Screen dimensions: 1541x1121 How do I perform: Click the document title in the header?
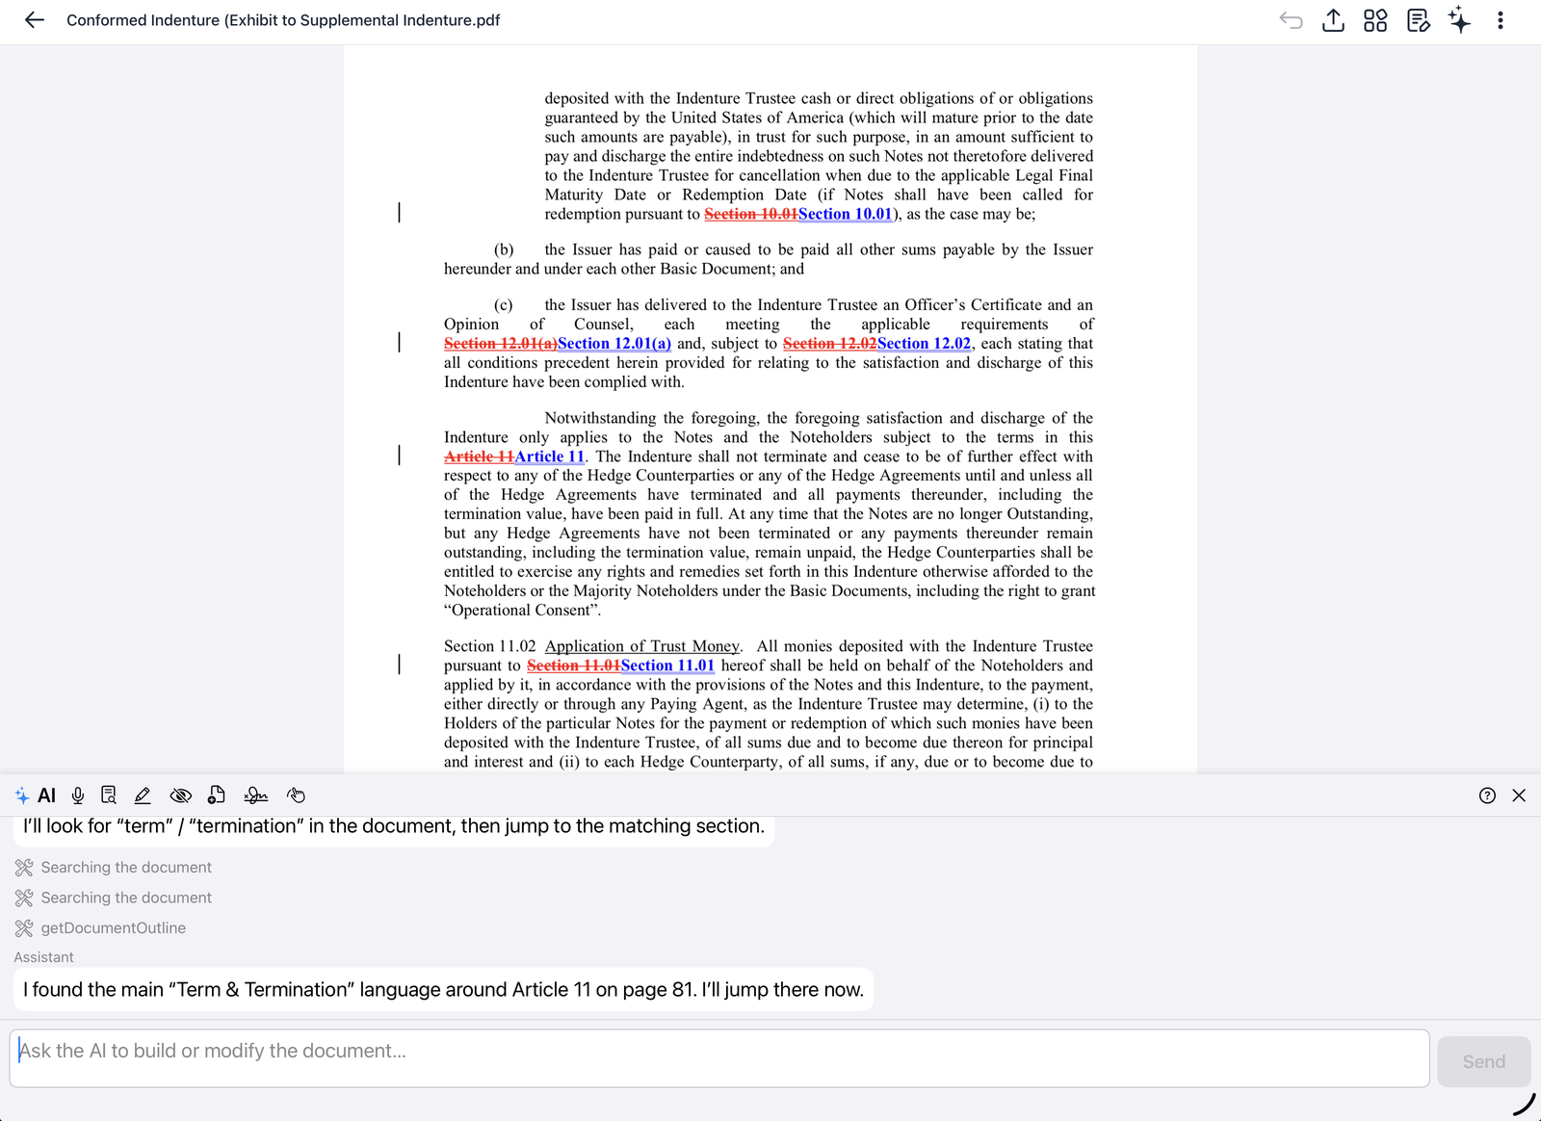pyautogui.click(x=283, y=20)
